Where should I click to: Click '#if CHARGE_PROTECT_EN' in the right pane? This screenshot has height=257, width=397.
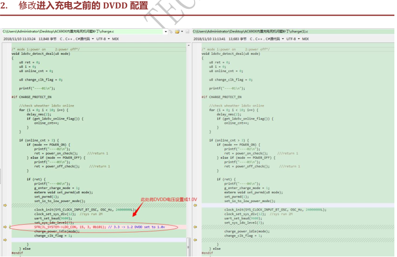[x=222, y=97]
